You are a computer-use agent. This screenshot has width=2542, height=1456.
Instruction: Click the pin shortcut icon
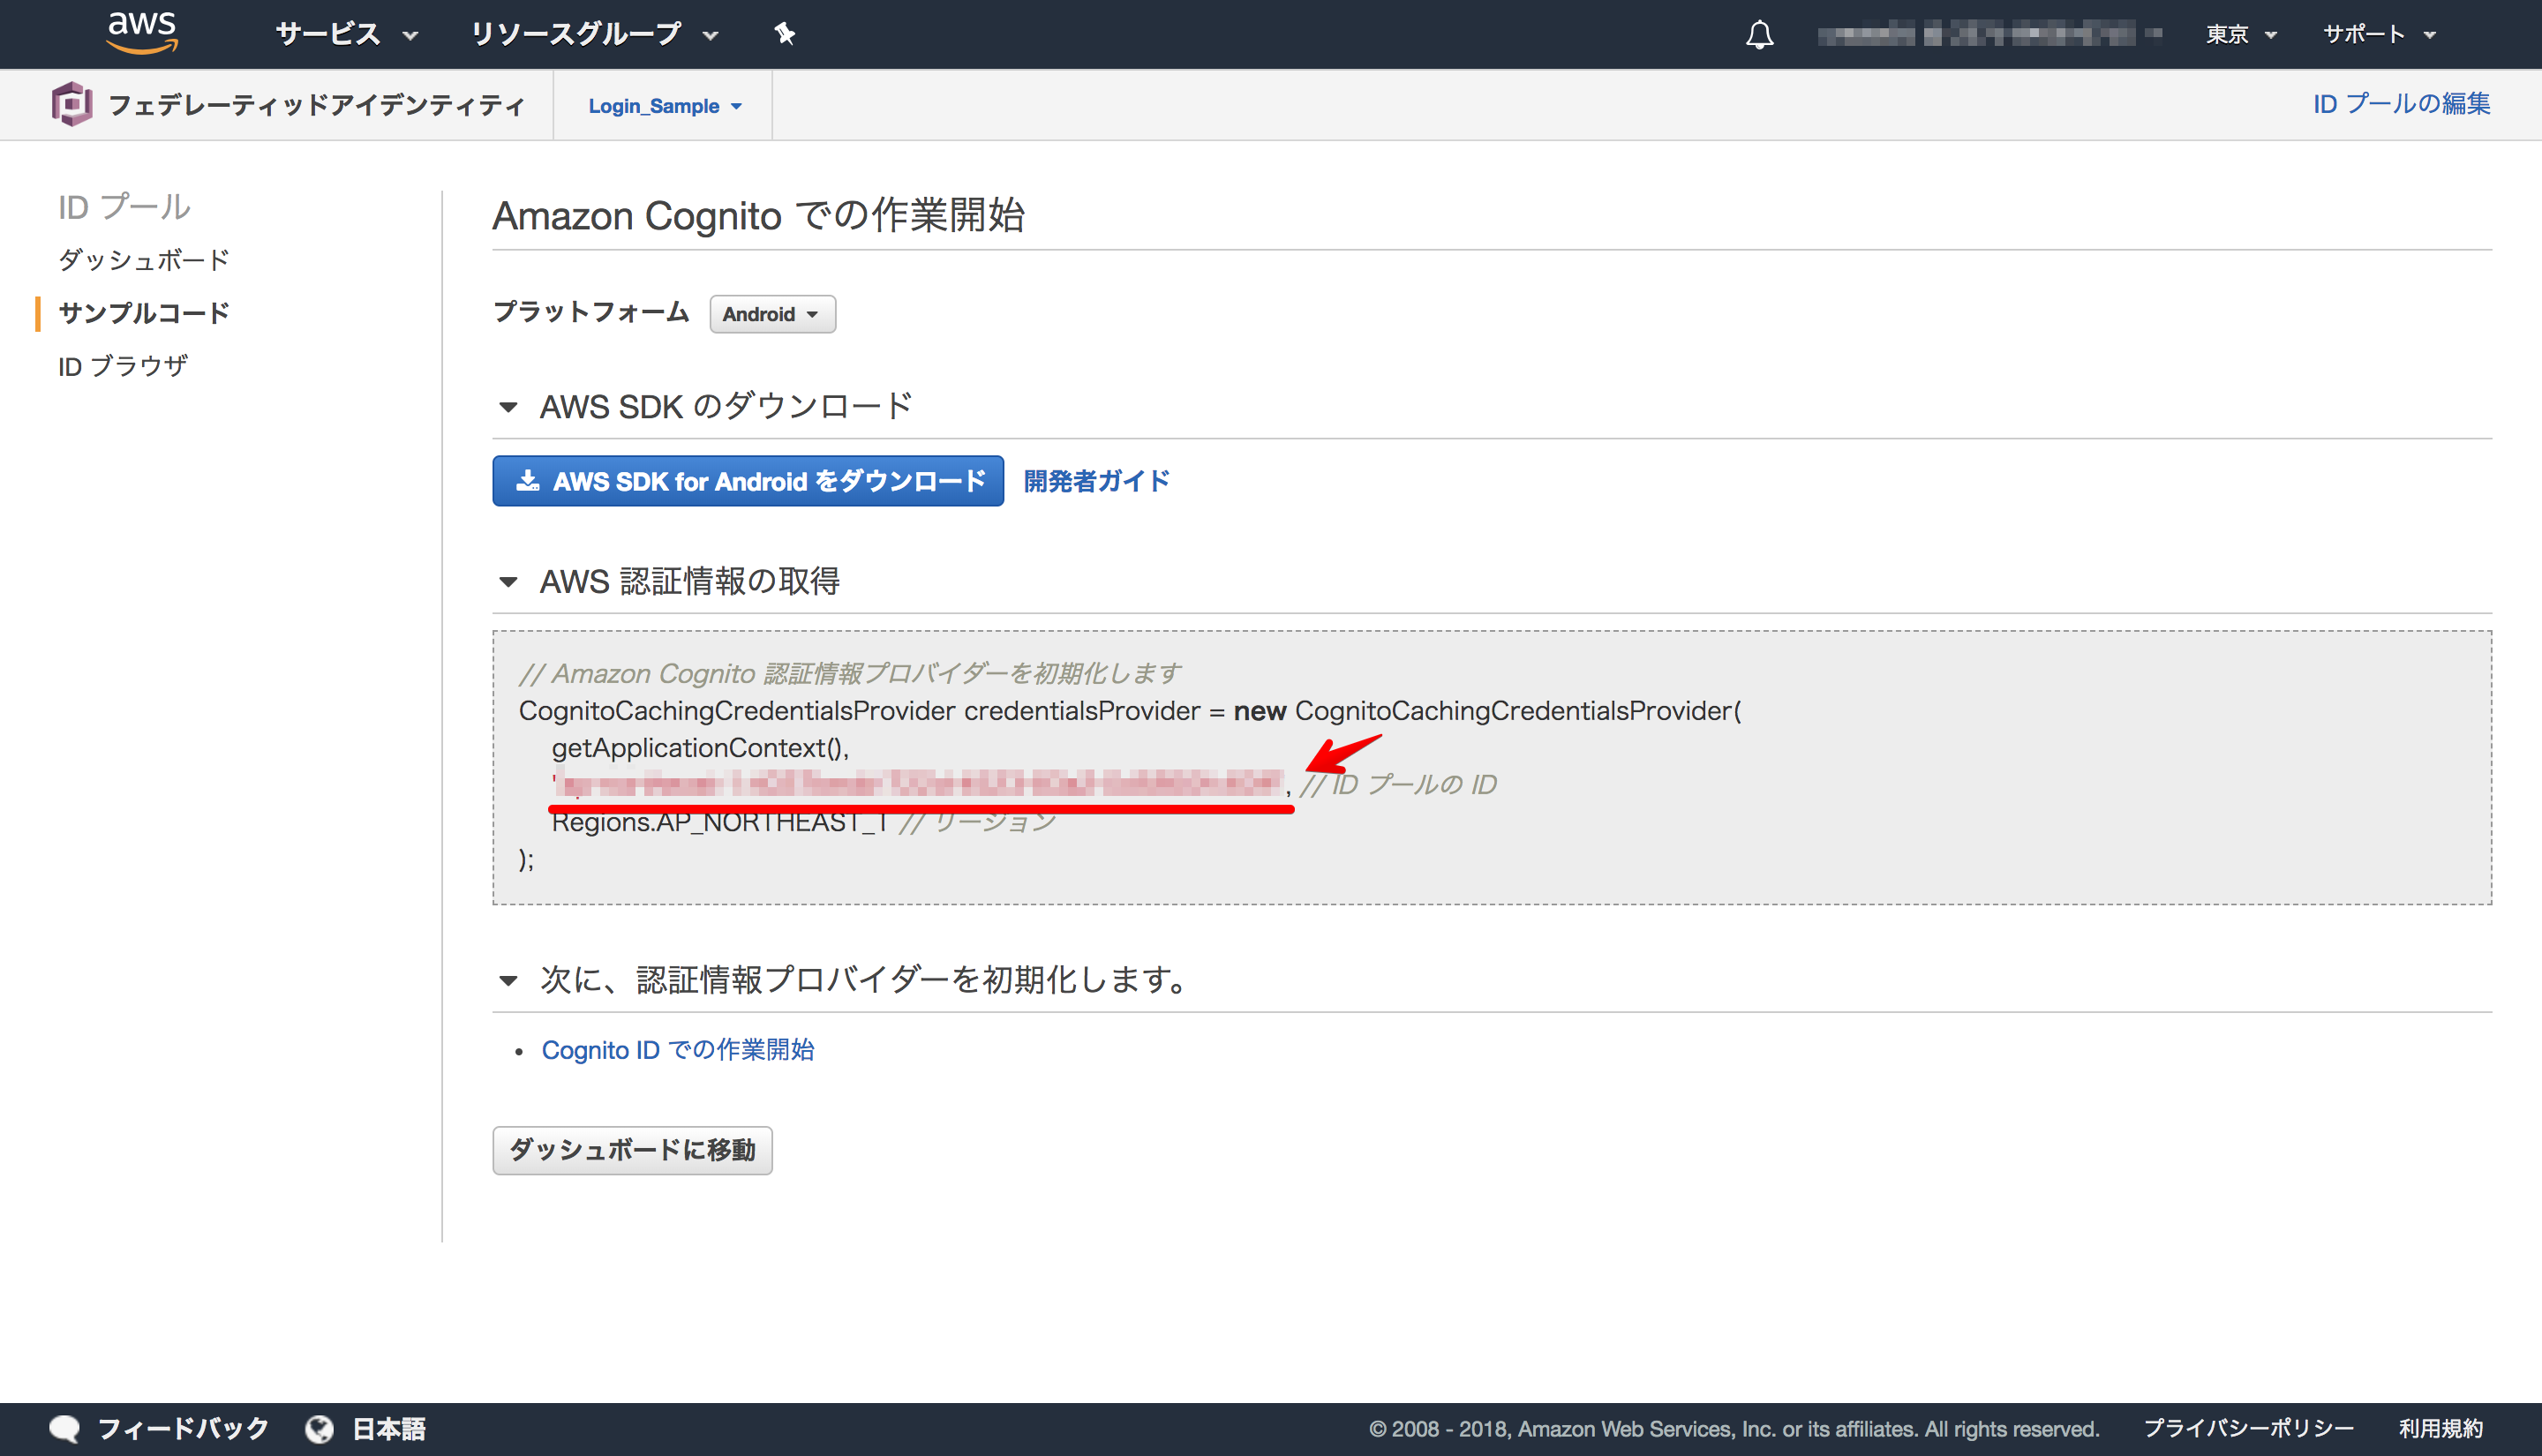point(785,34)
